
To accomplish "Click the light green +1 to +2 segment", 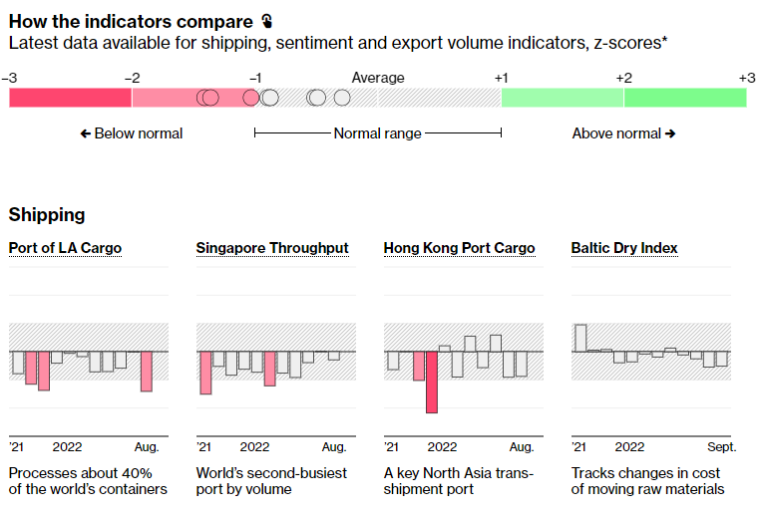I will click(x=563, y=97).
